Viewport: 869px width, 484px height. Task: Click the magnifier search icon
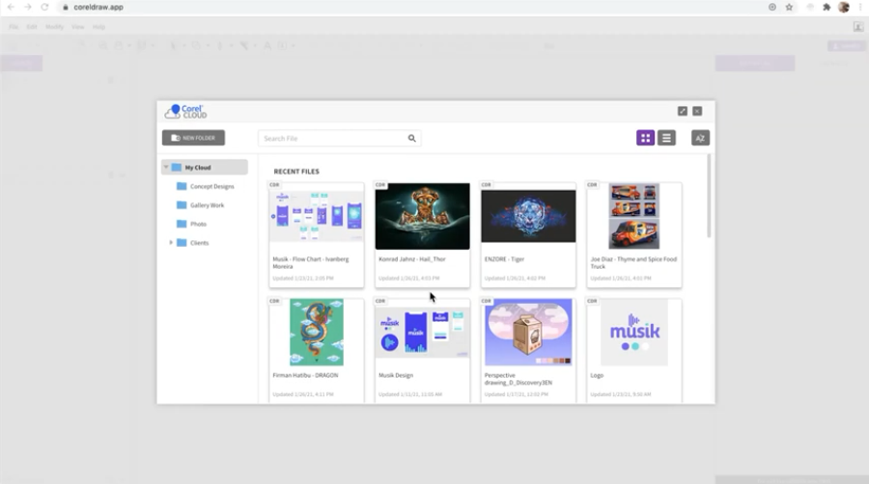click(x=411, y=138)
